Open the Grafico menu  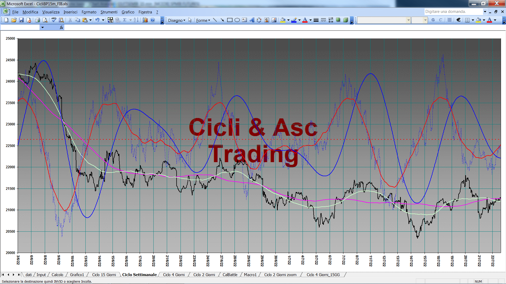128,12
